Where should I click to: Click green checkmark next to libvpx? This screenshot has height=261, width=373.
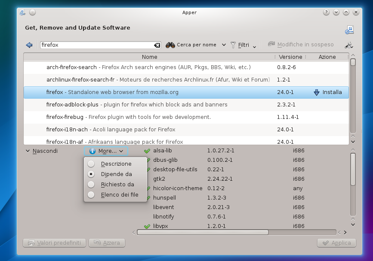(x=147, y=226)
